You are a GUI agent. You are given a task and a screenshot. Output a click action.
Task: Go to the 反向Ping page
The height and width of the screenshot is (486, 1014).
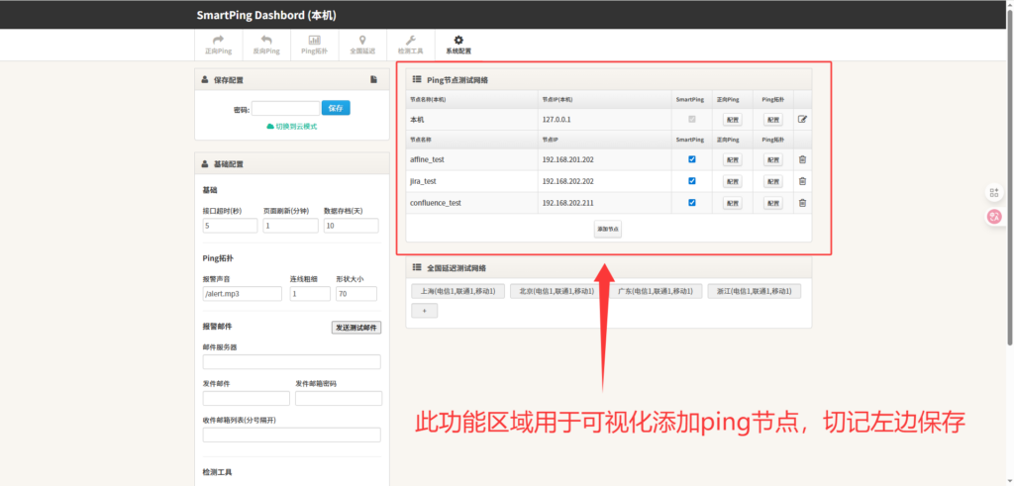tap(265, 45)
